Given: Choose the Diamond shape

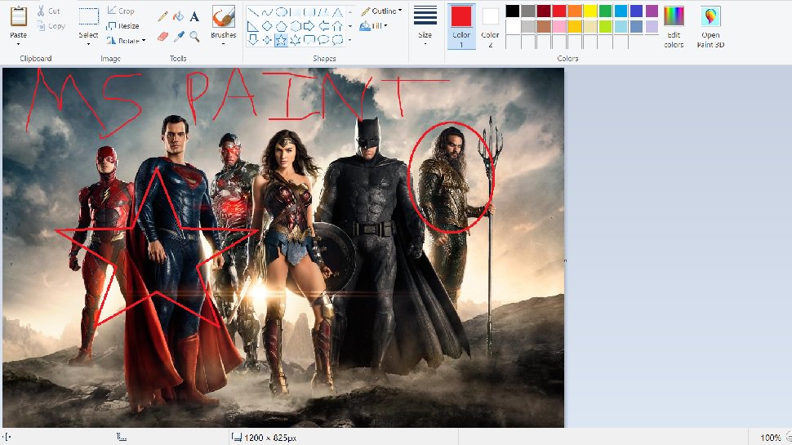Looking at the screenshot, I should pyautogui.click(x=267, y=26).
